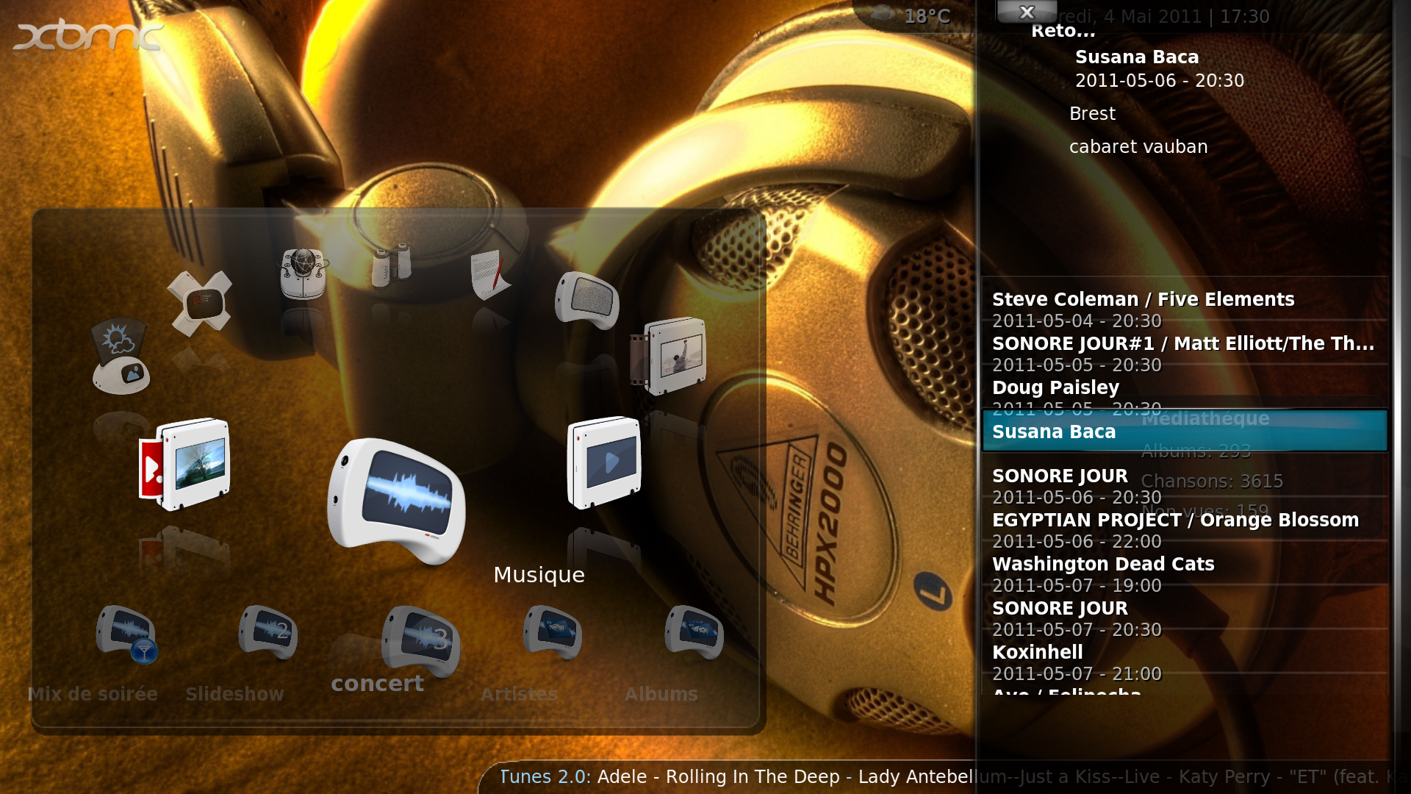The image size is (1411, 794).
Task: Select the Doug Paisley concert entry
Action: click(x=1185, y=396)
